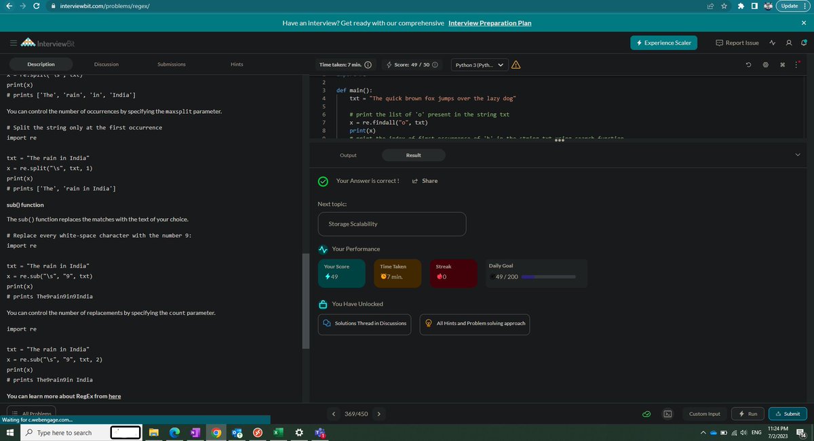Open OneNote from the taskbar
Screen dimensions: 814x441
tap(195, 432)
